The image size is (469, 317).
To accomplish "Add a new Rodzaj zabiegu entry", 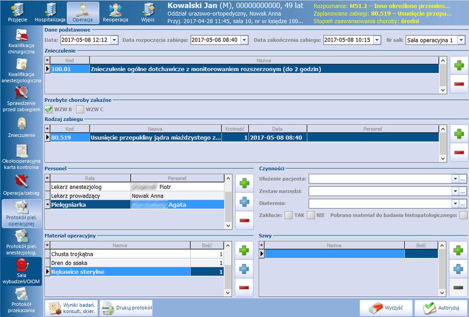I will point(459,134).
